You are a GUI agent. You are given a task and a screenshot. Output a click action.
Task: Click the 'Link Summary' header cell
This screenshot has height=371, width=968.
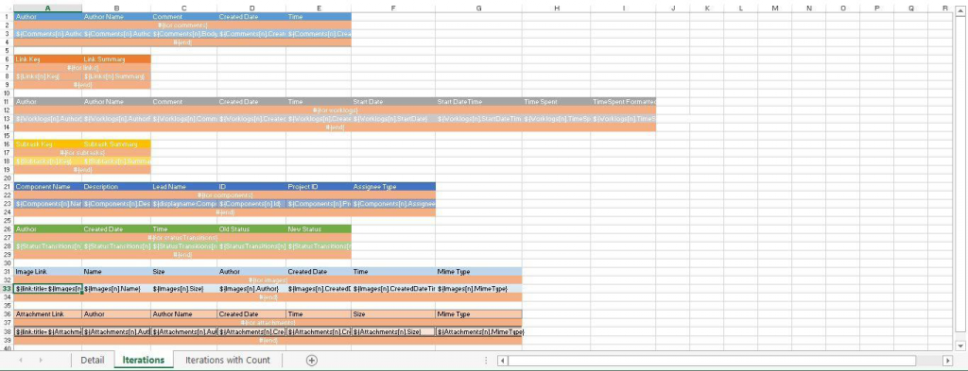tap(116, 59)
